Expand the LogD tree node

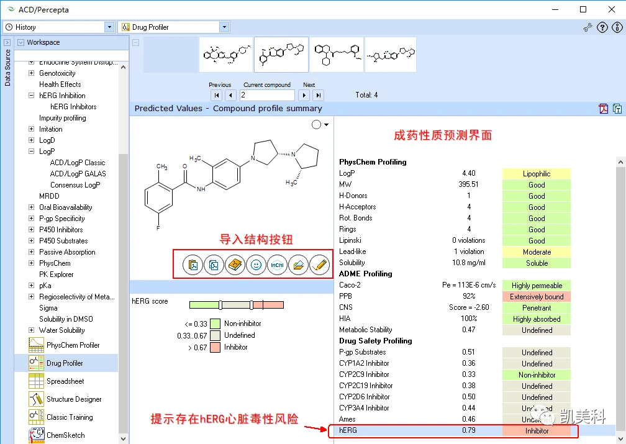click(31, 140)
